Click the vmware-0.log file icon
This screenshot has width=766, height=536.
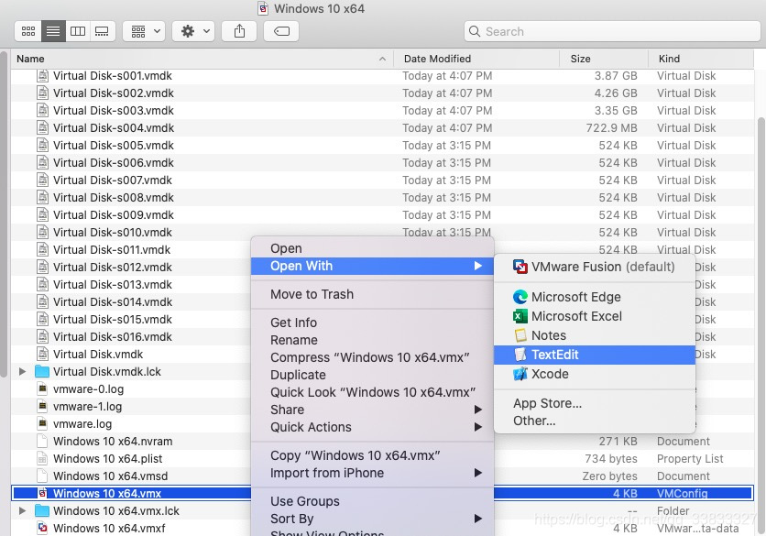click(x=42, y=389)
